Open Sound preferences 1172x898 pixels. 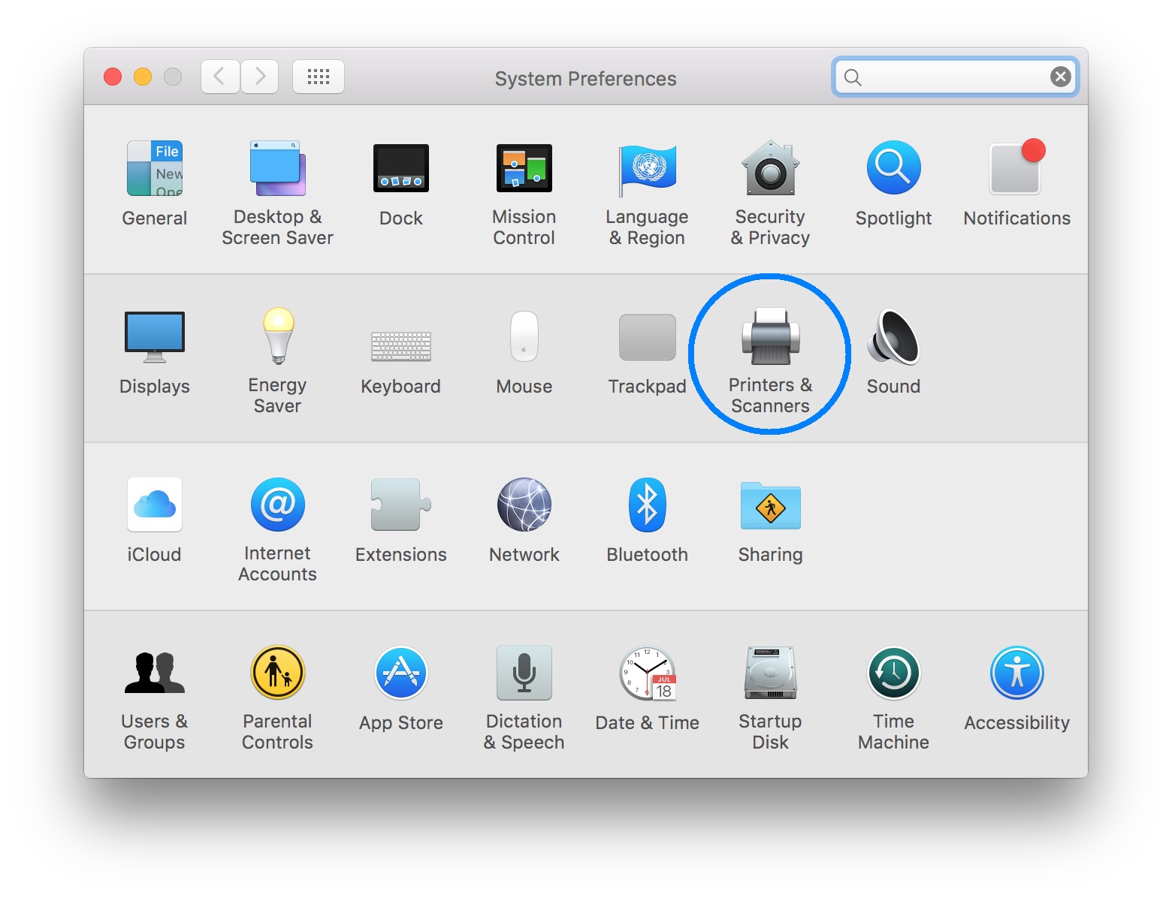pyautogui.click(x=893, y=353)
